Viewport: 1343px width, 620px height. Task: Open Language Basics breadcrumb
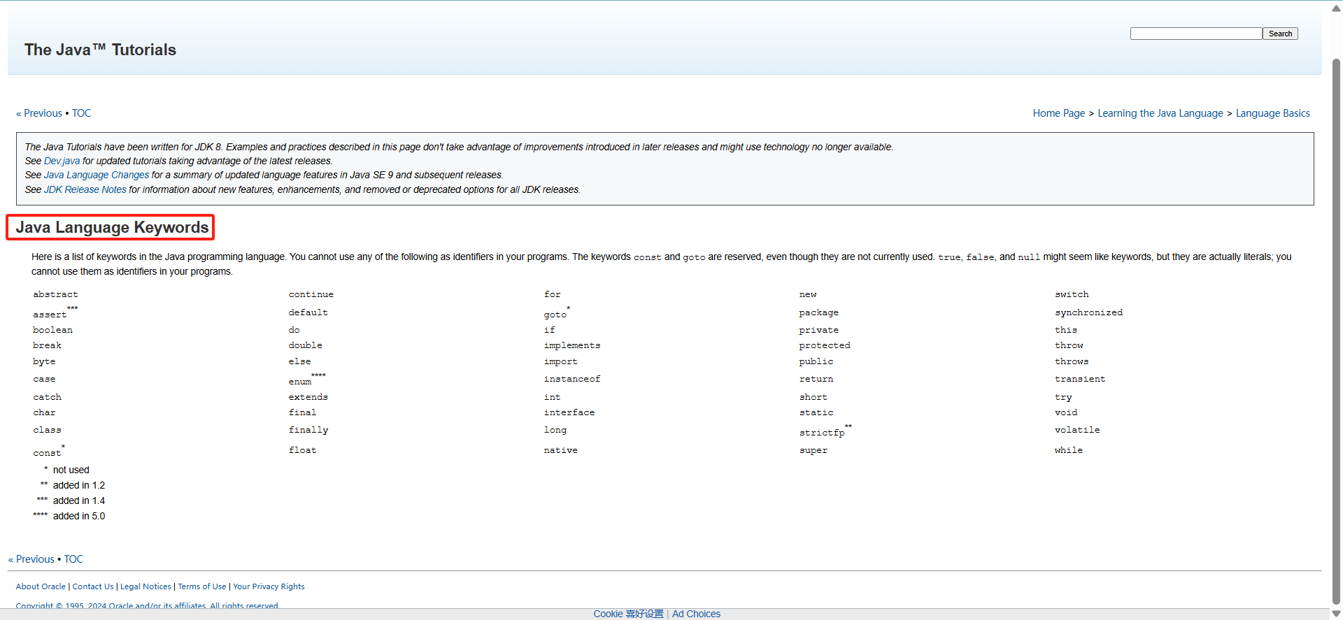click(x=1273, y=113)
